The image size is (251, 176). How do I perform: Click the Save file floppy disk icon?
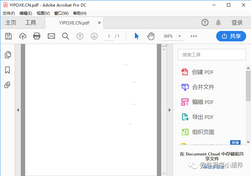pos(8,36)
